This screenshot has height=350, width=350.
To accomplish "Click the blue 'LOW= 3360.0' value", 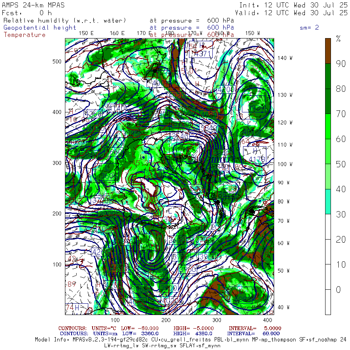I will tap(140, 334).
